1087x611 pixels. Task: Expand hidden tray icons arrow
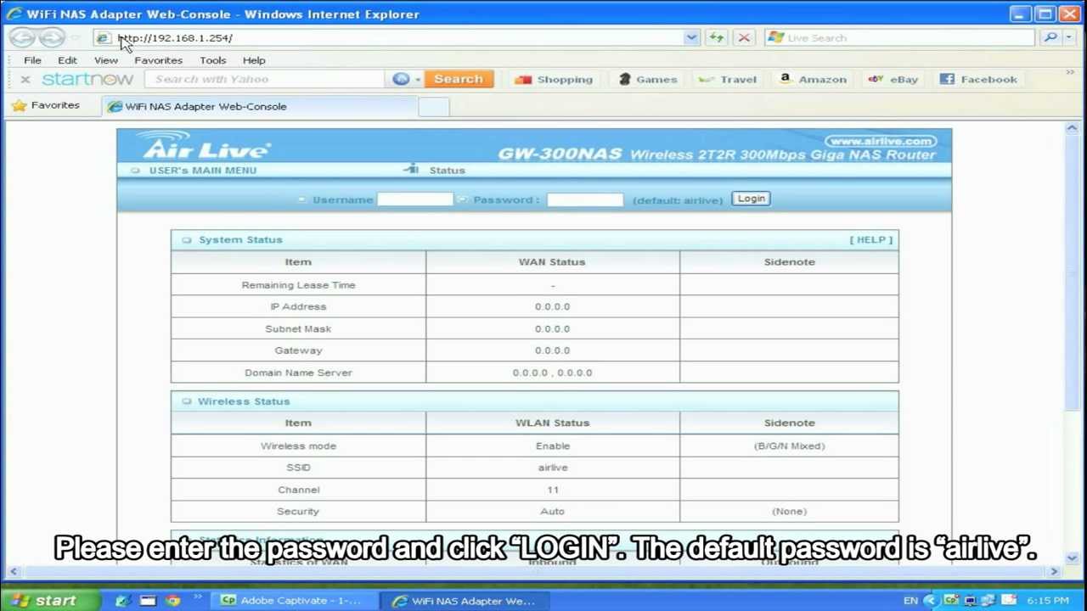click(930, 601)
